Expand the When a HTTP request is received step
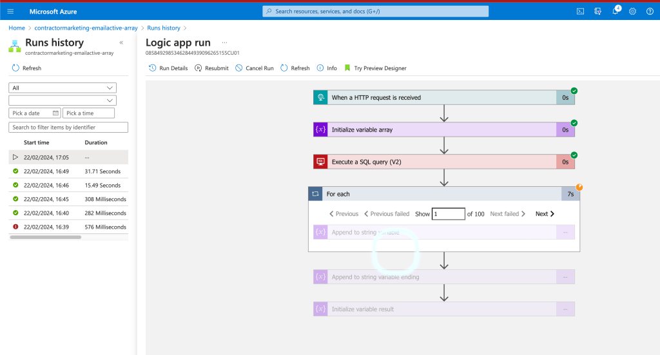The image size is (660, 355). click(444, 97)
